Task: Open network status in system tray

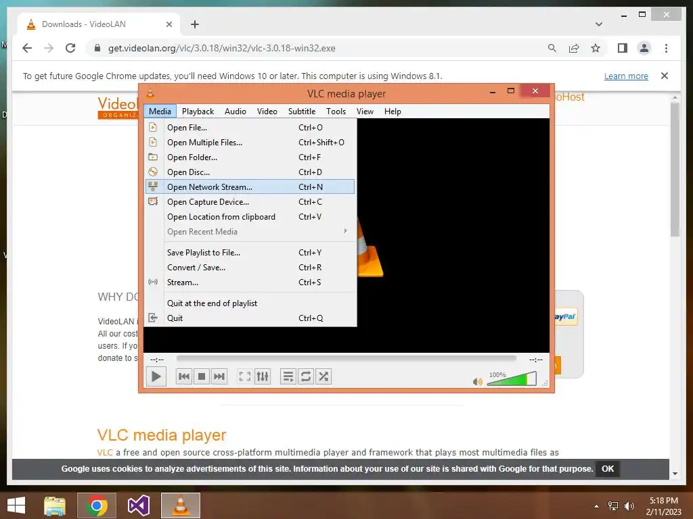Action: [x=613, y=506]
